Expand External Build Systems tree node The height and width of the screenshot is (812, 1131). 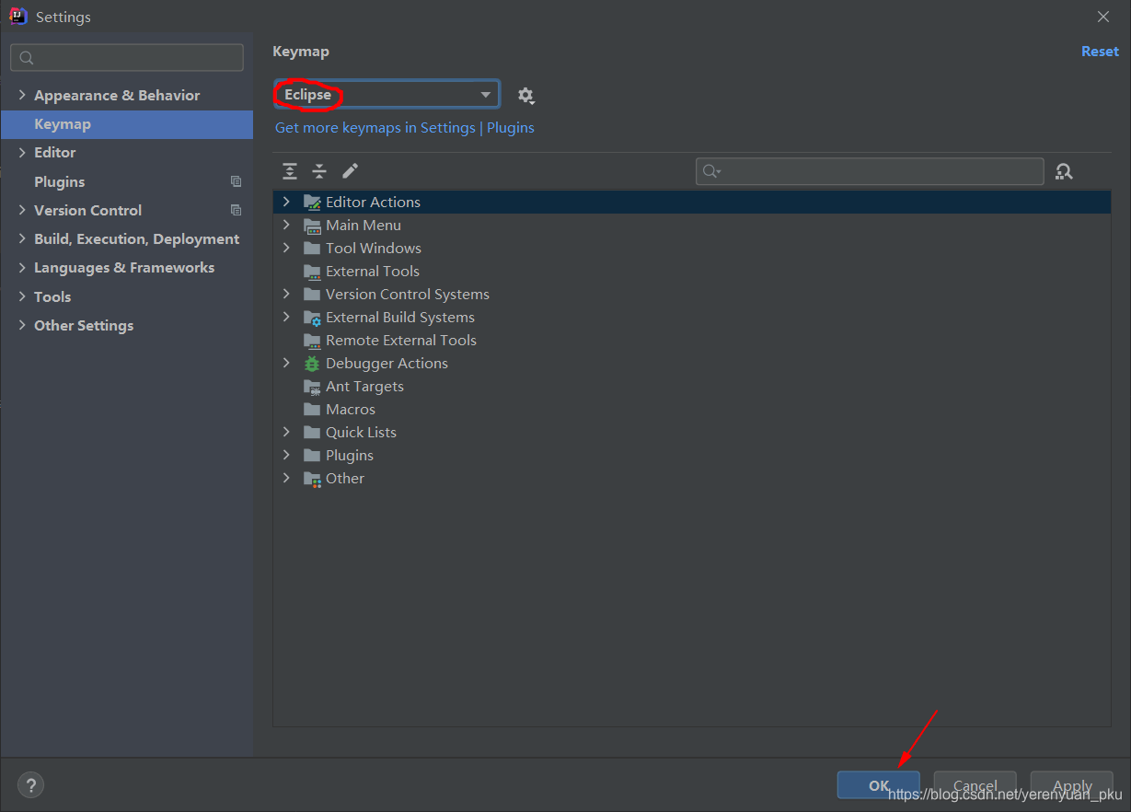286,317
